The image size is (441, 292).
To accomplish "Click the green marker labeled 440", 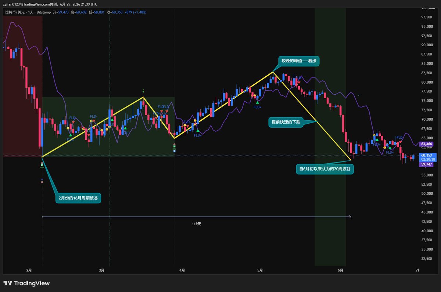I will point(42,166).
